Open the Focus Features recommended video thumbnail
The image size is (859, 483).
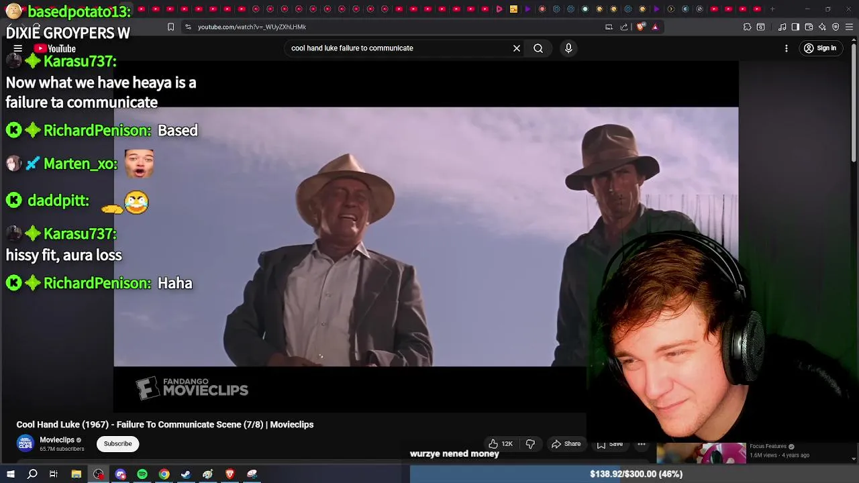tap(701, 453)
